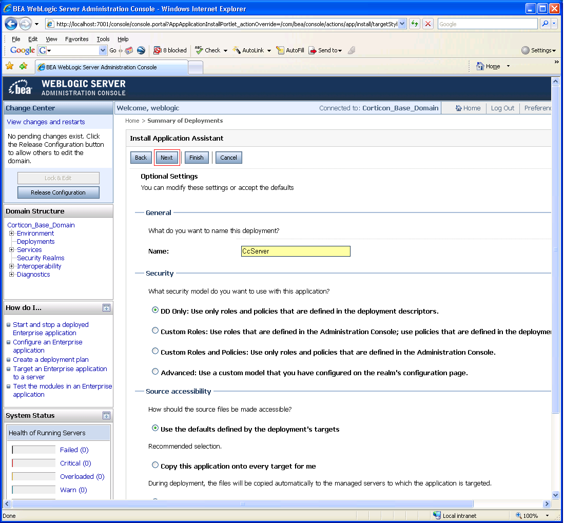This screenshot has width=564, height=523.
Task: Click the Refresh page icon
Action: point(415,24)
